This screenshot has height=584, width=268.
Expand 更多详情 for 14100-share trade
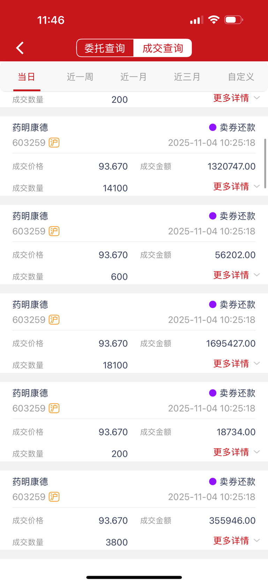click(236, 187)
